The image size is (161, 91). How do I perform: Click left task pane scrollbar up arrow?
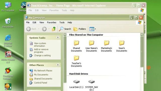[x=65, y=34]
